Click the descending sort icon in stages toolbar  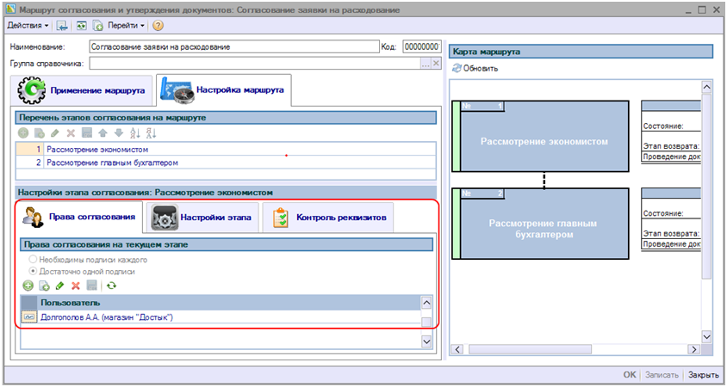coord(151,133)
